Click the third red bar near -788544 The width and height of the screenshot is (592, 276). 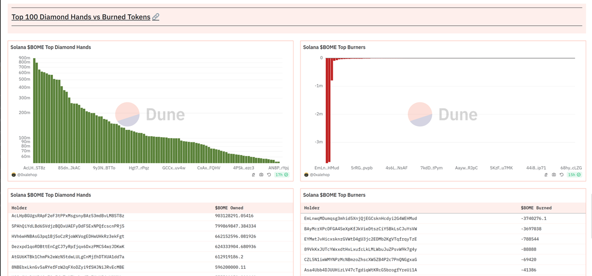pyautogui.click(x=332, y=69)
